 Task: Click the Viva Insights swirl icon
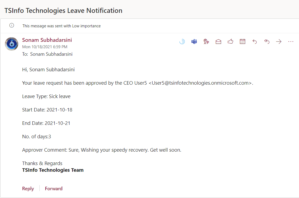point(182,42)
